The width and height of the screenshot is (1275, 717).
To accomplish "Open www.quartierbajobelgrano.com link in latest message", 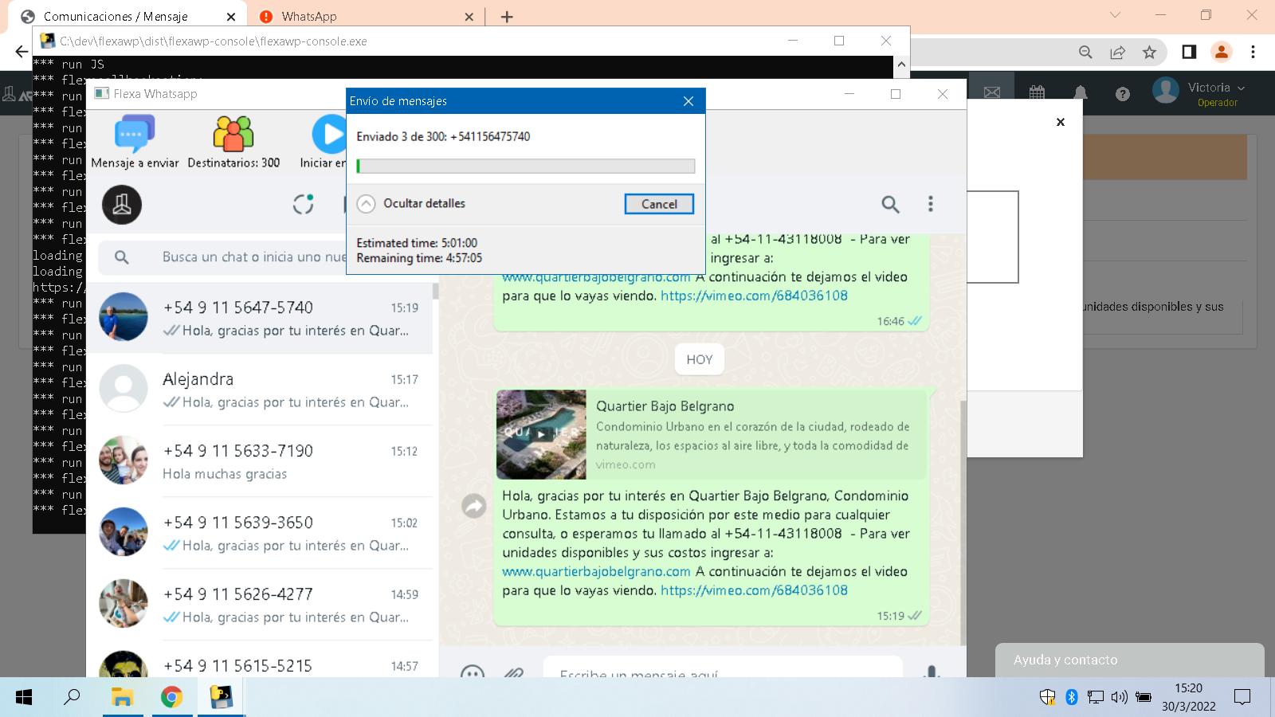I will point(596,571).
